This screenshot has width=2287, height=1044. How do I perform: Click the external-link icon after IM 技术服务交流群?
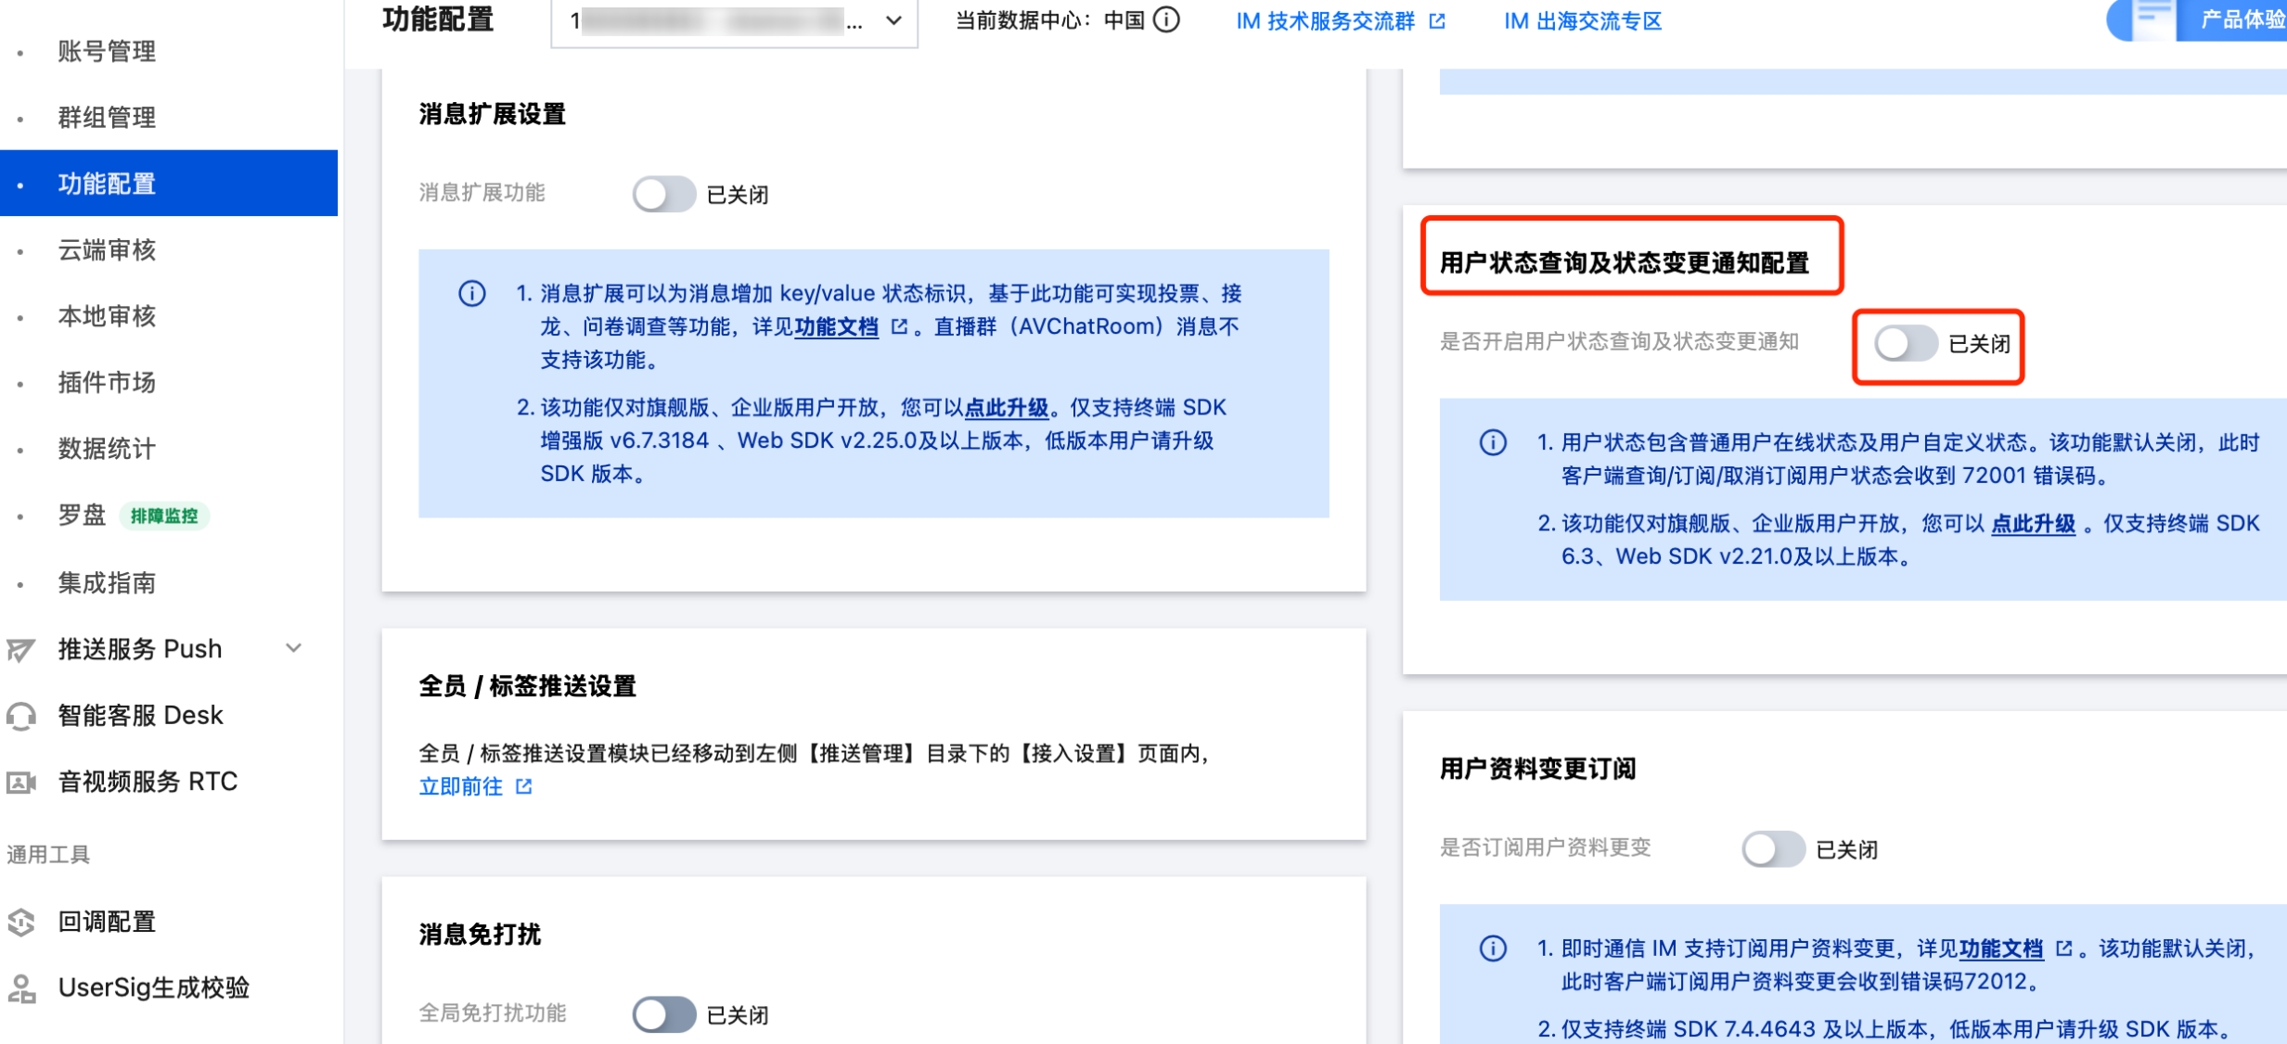[x=1437, y=20]
